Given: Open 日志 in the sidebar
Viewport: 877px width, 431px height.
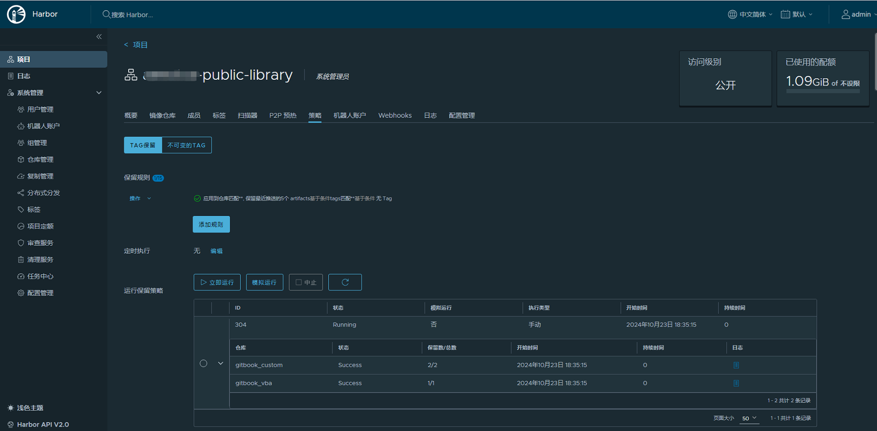Looking at the screenshot, I should point(24,76).
